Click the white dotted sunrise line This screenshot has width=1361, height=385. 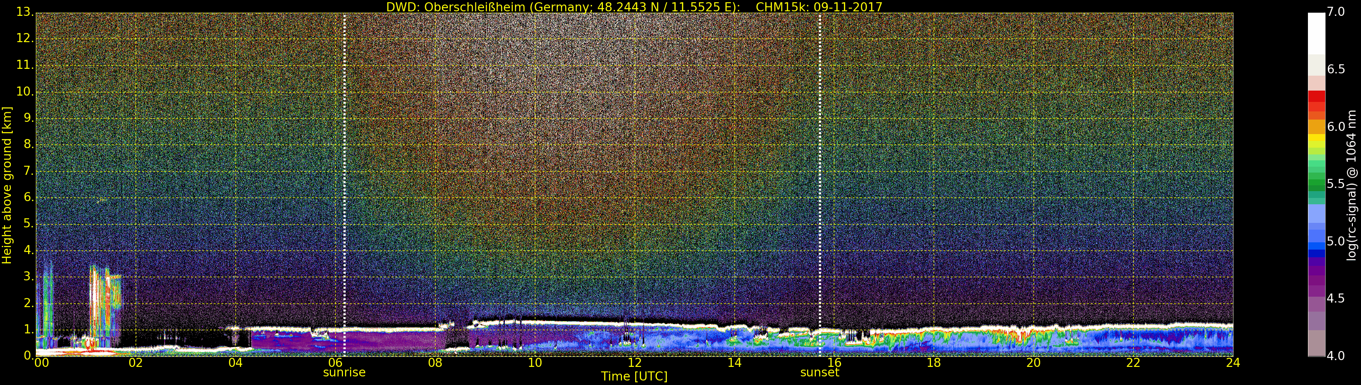click(x=344, y=185)
